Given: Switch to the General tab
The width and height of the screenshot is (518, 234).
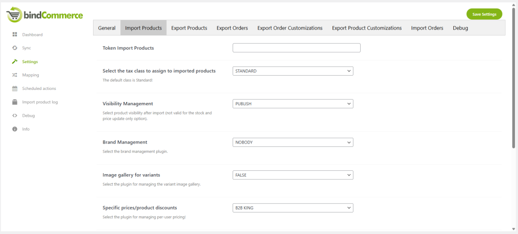Looking at the screenshot, I should pyautogui.click(x=106, y=28).
